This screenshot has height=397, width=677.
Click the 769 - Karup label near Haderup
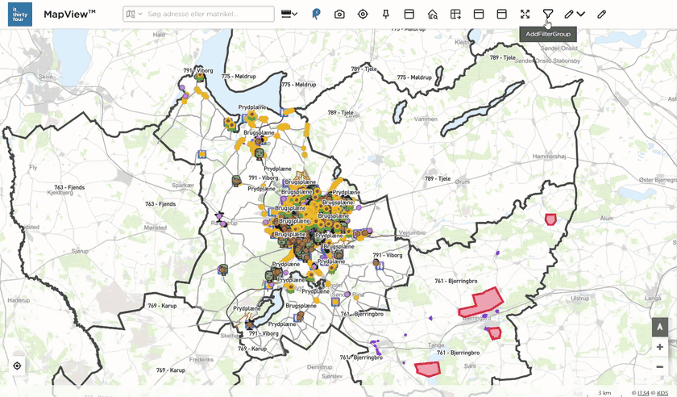coord(162,305)
